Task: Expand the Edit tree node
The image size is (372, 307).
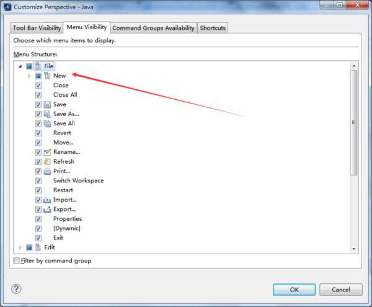Action: [x=20, y=247]
